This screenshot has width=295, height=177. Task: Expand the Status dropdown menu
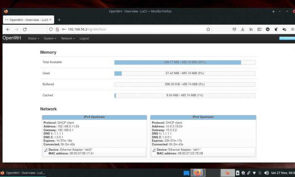tap(33, 38)
